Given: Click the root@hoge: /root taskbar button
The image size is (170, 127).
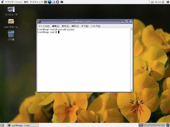Looking at the screenshot, I should click(22, 125).
